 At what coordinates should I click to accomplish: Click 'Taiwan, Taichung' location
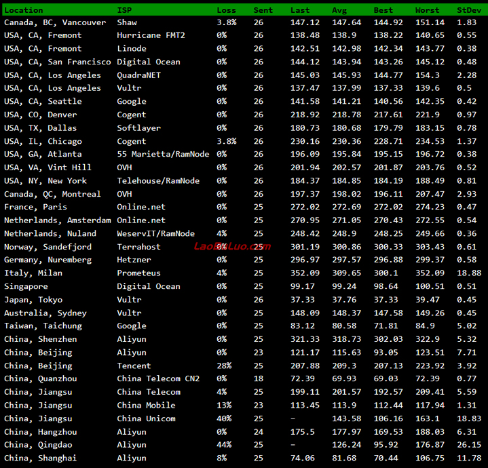click(43, 326)
